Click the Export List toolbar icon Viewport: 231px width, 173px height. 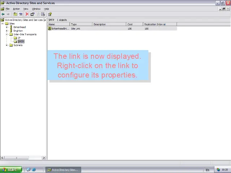[x=43, y=14]
